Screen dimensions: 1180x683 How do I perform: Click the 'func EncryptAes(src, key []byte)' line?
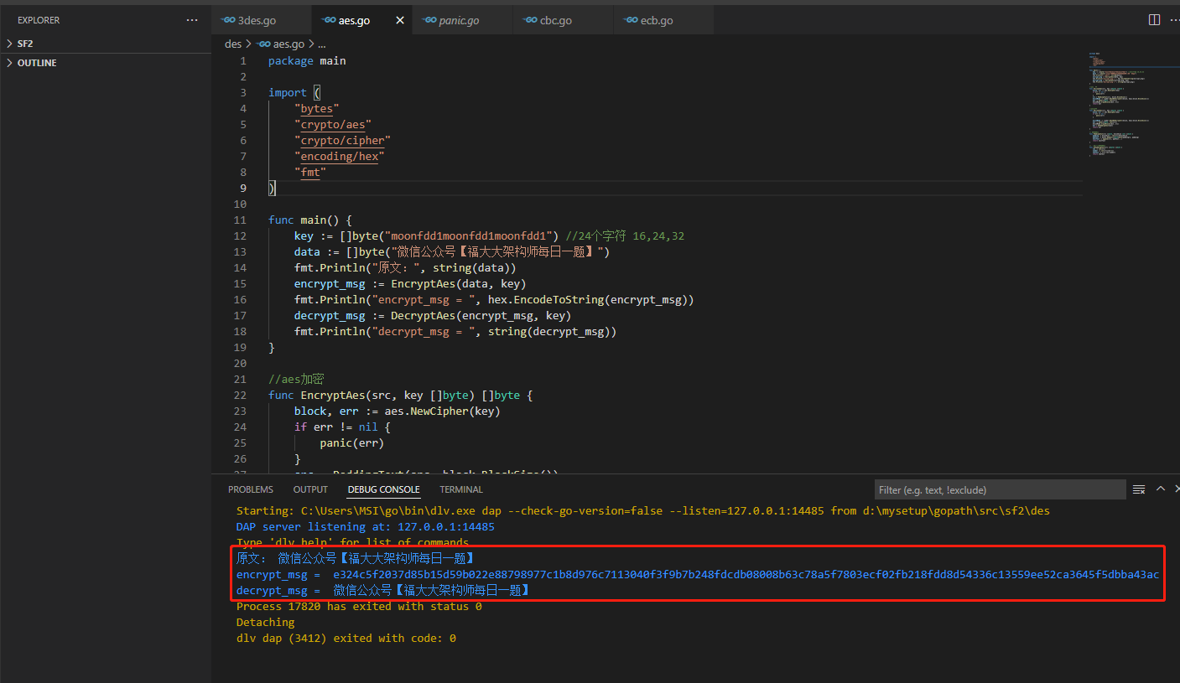(401, 395)
